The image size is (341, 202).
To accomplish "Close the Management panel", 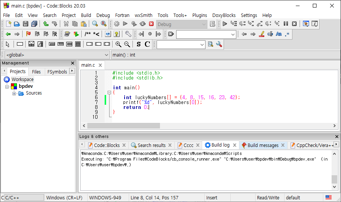I will [x=73, y=63].
